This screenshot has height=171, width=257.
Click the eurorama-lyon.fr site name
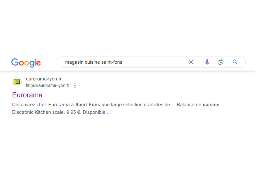pos(44,79)
